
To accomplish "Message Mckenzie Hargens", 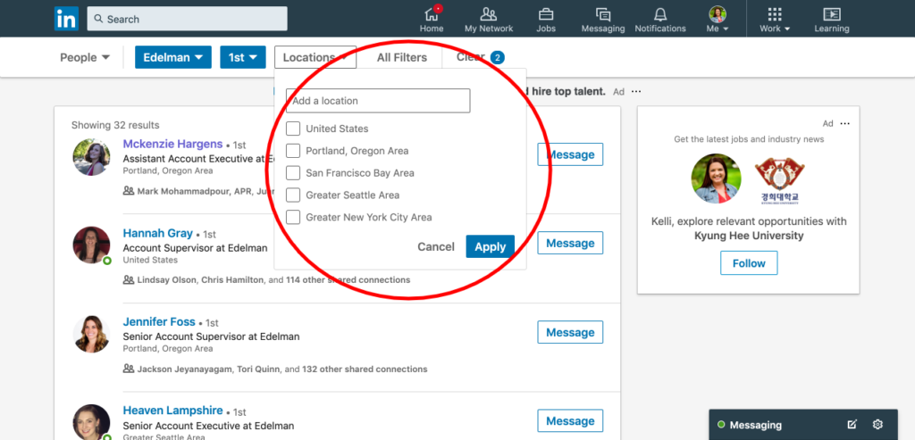I will click(570, 154).
